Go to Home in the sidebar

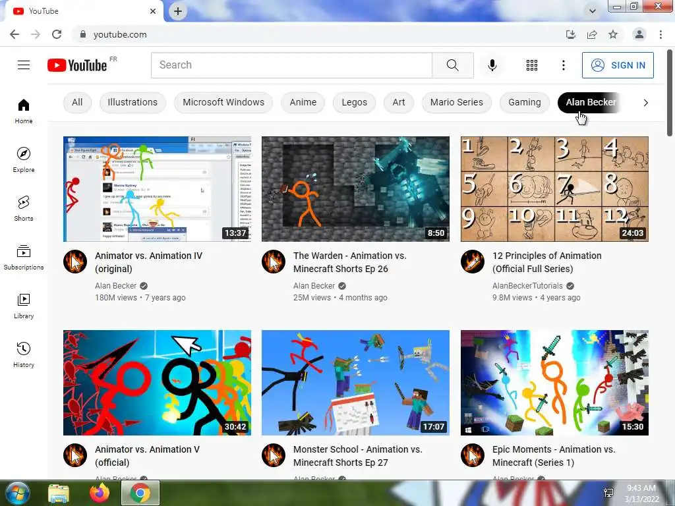tap(24, 111)
